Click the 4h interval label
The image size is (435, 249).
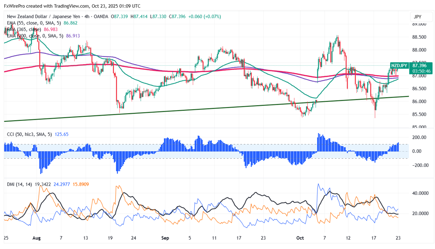click(x=87, y=16)
